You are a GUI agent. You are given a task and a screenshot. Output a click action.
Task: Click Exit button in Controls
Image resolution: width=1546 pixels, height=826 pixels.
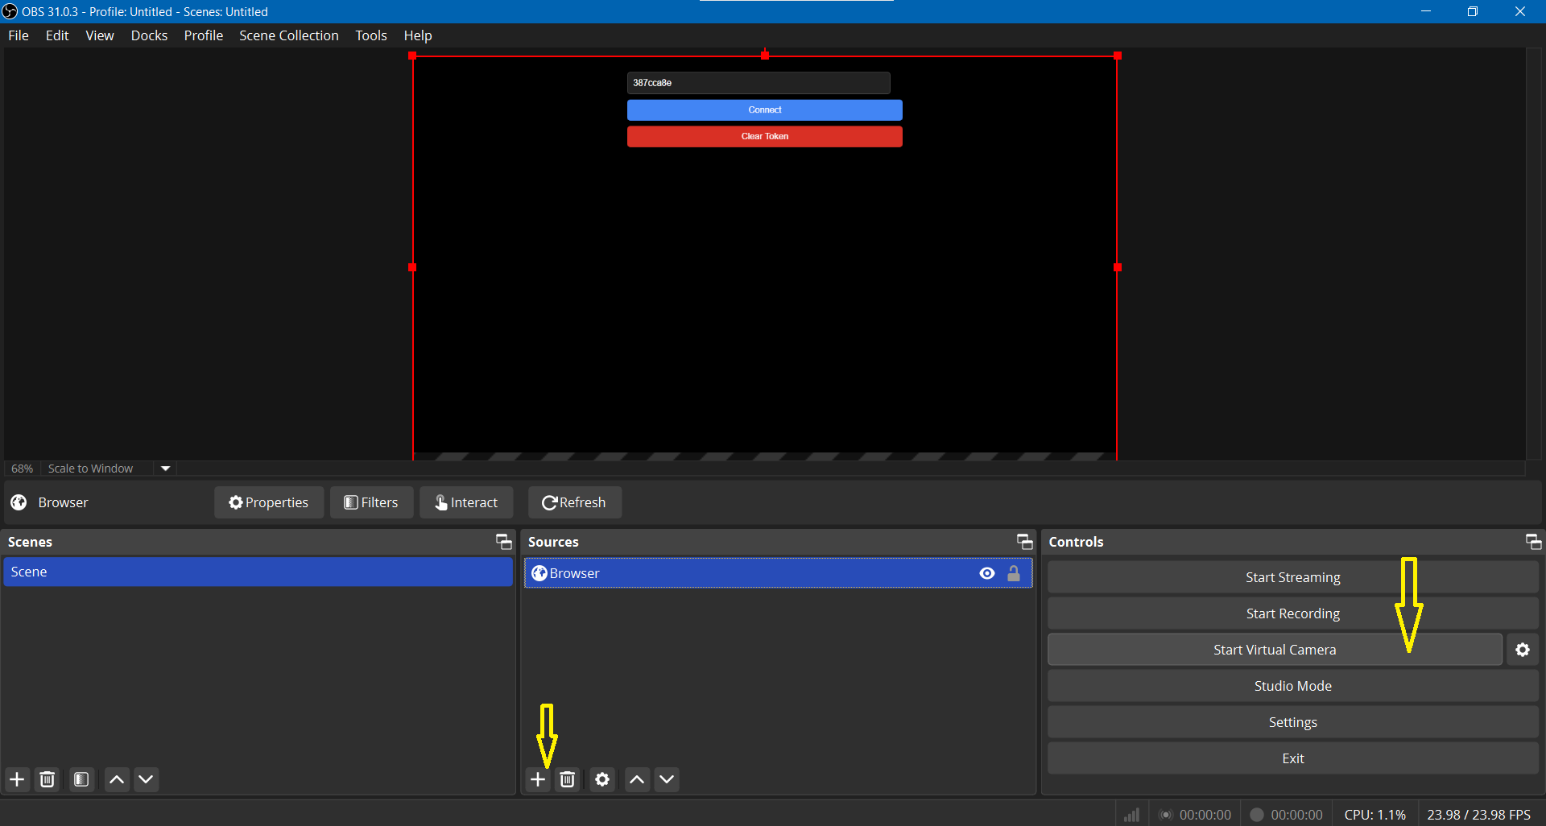(1293, 758)
